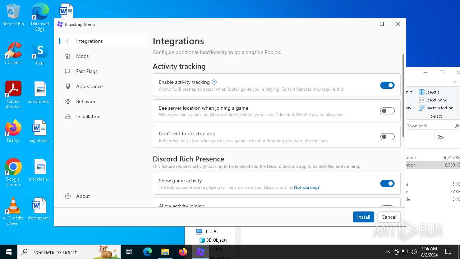Click the taskbar clock showing 1:56 AM
This screenshot has height=259, width=460.
[x=429, y=251]
